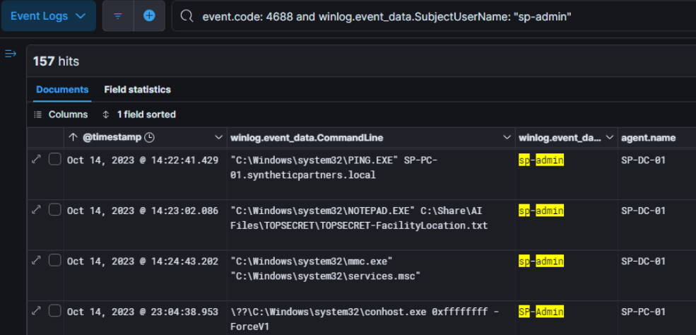
Task: Click inside the KQL query search field
Action: [434, 16]
